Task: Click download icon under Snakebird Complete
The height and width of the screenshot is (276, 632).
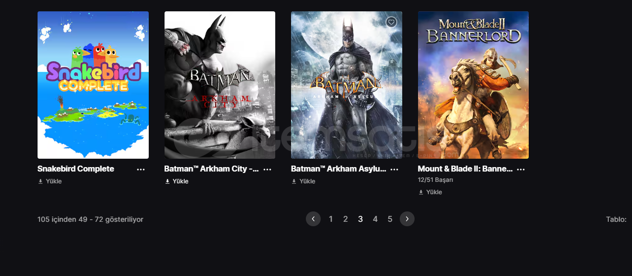Action: tap(41, 181)
